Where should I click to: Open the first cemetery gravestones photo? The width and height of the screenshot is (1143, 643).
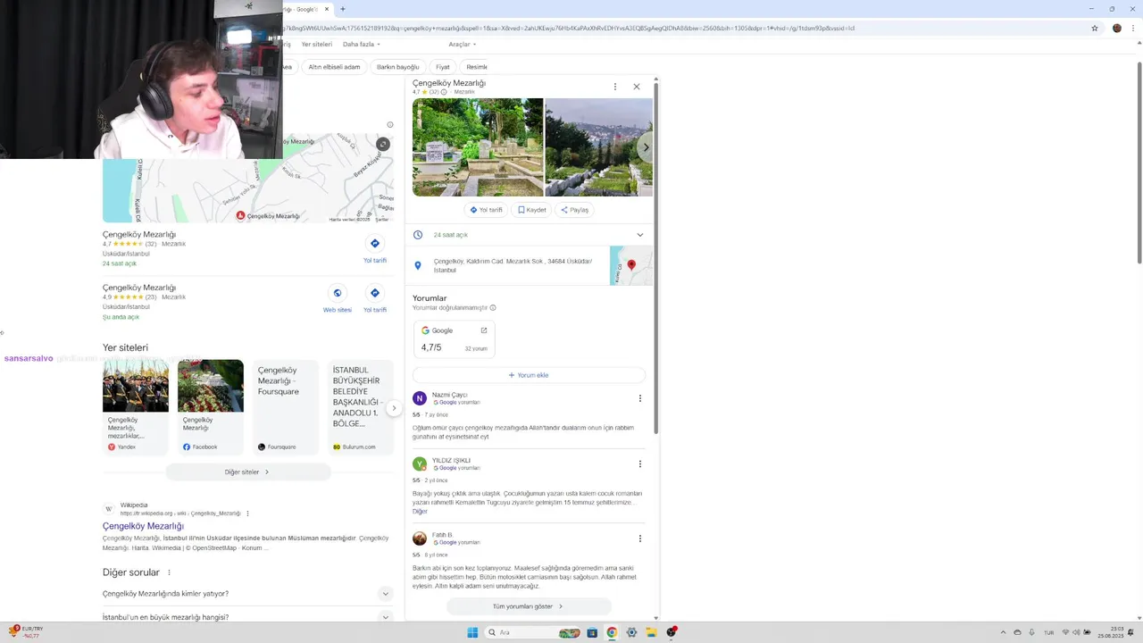478,147
